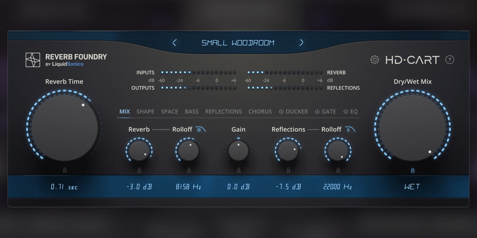This screenshot has height=238, width=477.
Task: Switch to the Shape tab
Action: (x=145, y=111)
